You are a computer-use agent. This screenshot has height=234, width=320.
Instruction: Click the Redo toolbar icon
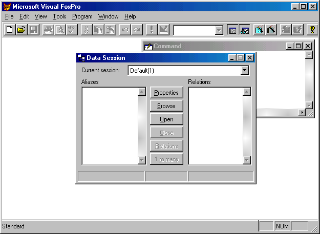137,30
